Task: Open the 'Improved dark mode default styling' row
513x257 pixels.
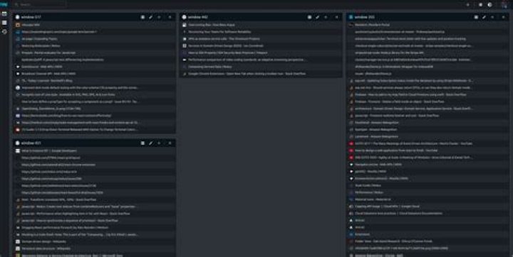Action: 94,88
